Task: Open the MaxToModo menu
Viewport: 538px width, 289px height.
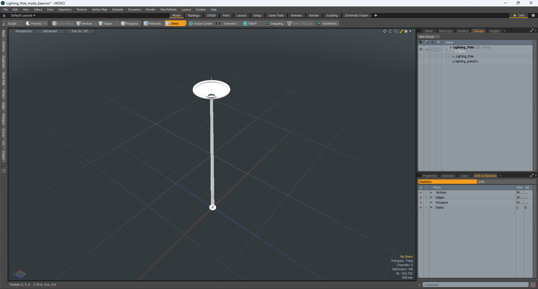Action: [168, 10]
